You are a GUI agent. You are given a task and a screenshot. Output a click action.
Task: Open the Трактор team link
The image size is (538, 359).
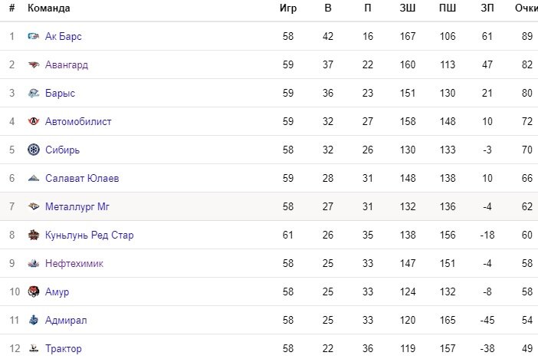64,348
